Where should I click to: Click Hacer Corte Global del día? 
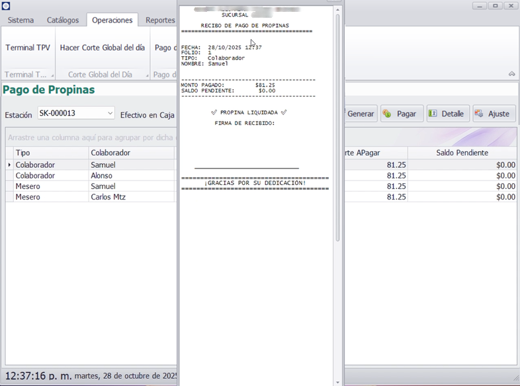tap(102, 48)
